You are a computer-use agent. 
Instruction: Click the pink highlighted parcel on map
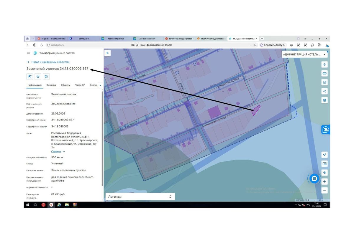pyautogui.click(x=256, y=110)
